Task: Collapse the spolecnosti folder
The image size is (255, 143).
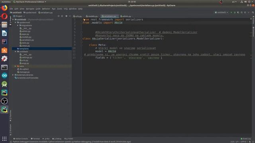Action: coord(16,22)
